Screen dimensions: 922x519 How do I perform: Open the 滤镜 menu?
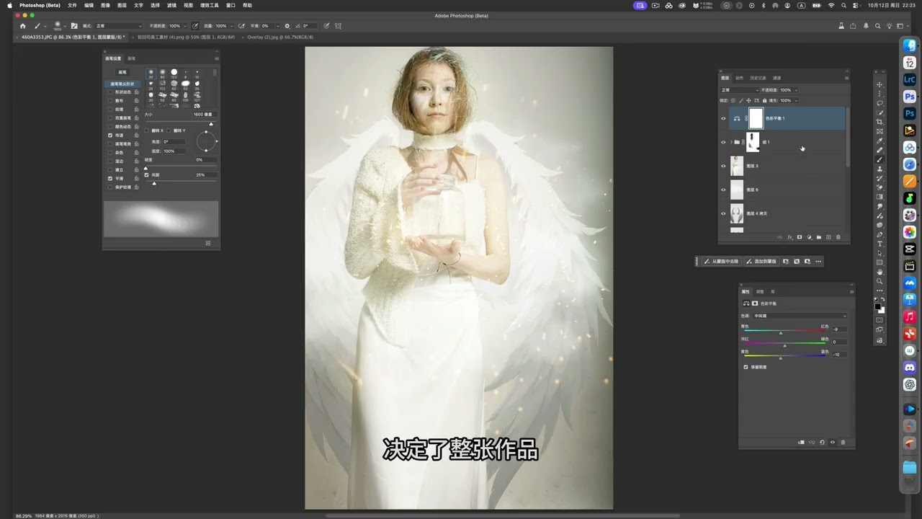click(171, 5)
